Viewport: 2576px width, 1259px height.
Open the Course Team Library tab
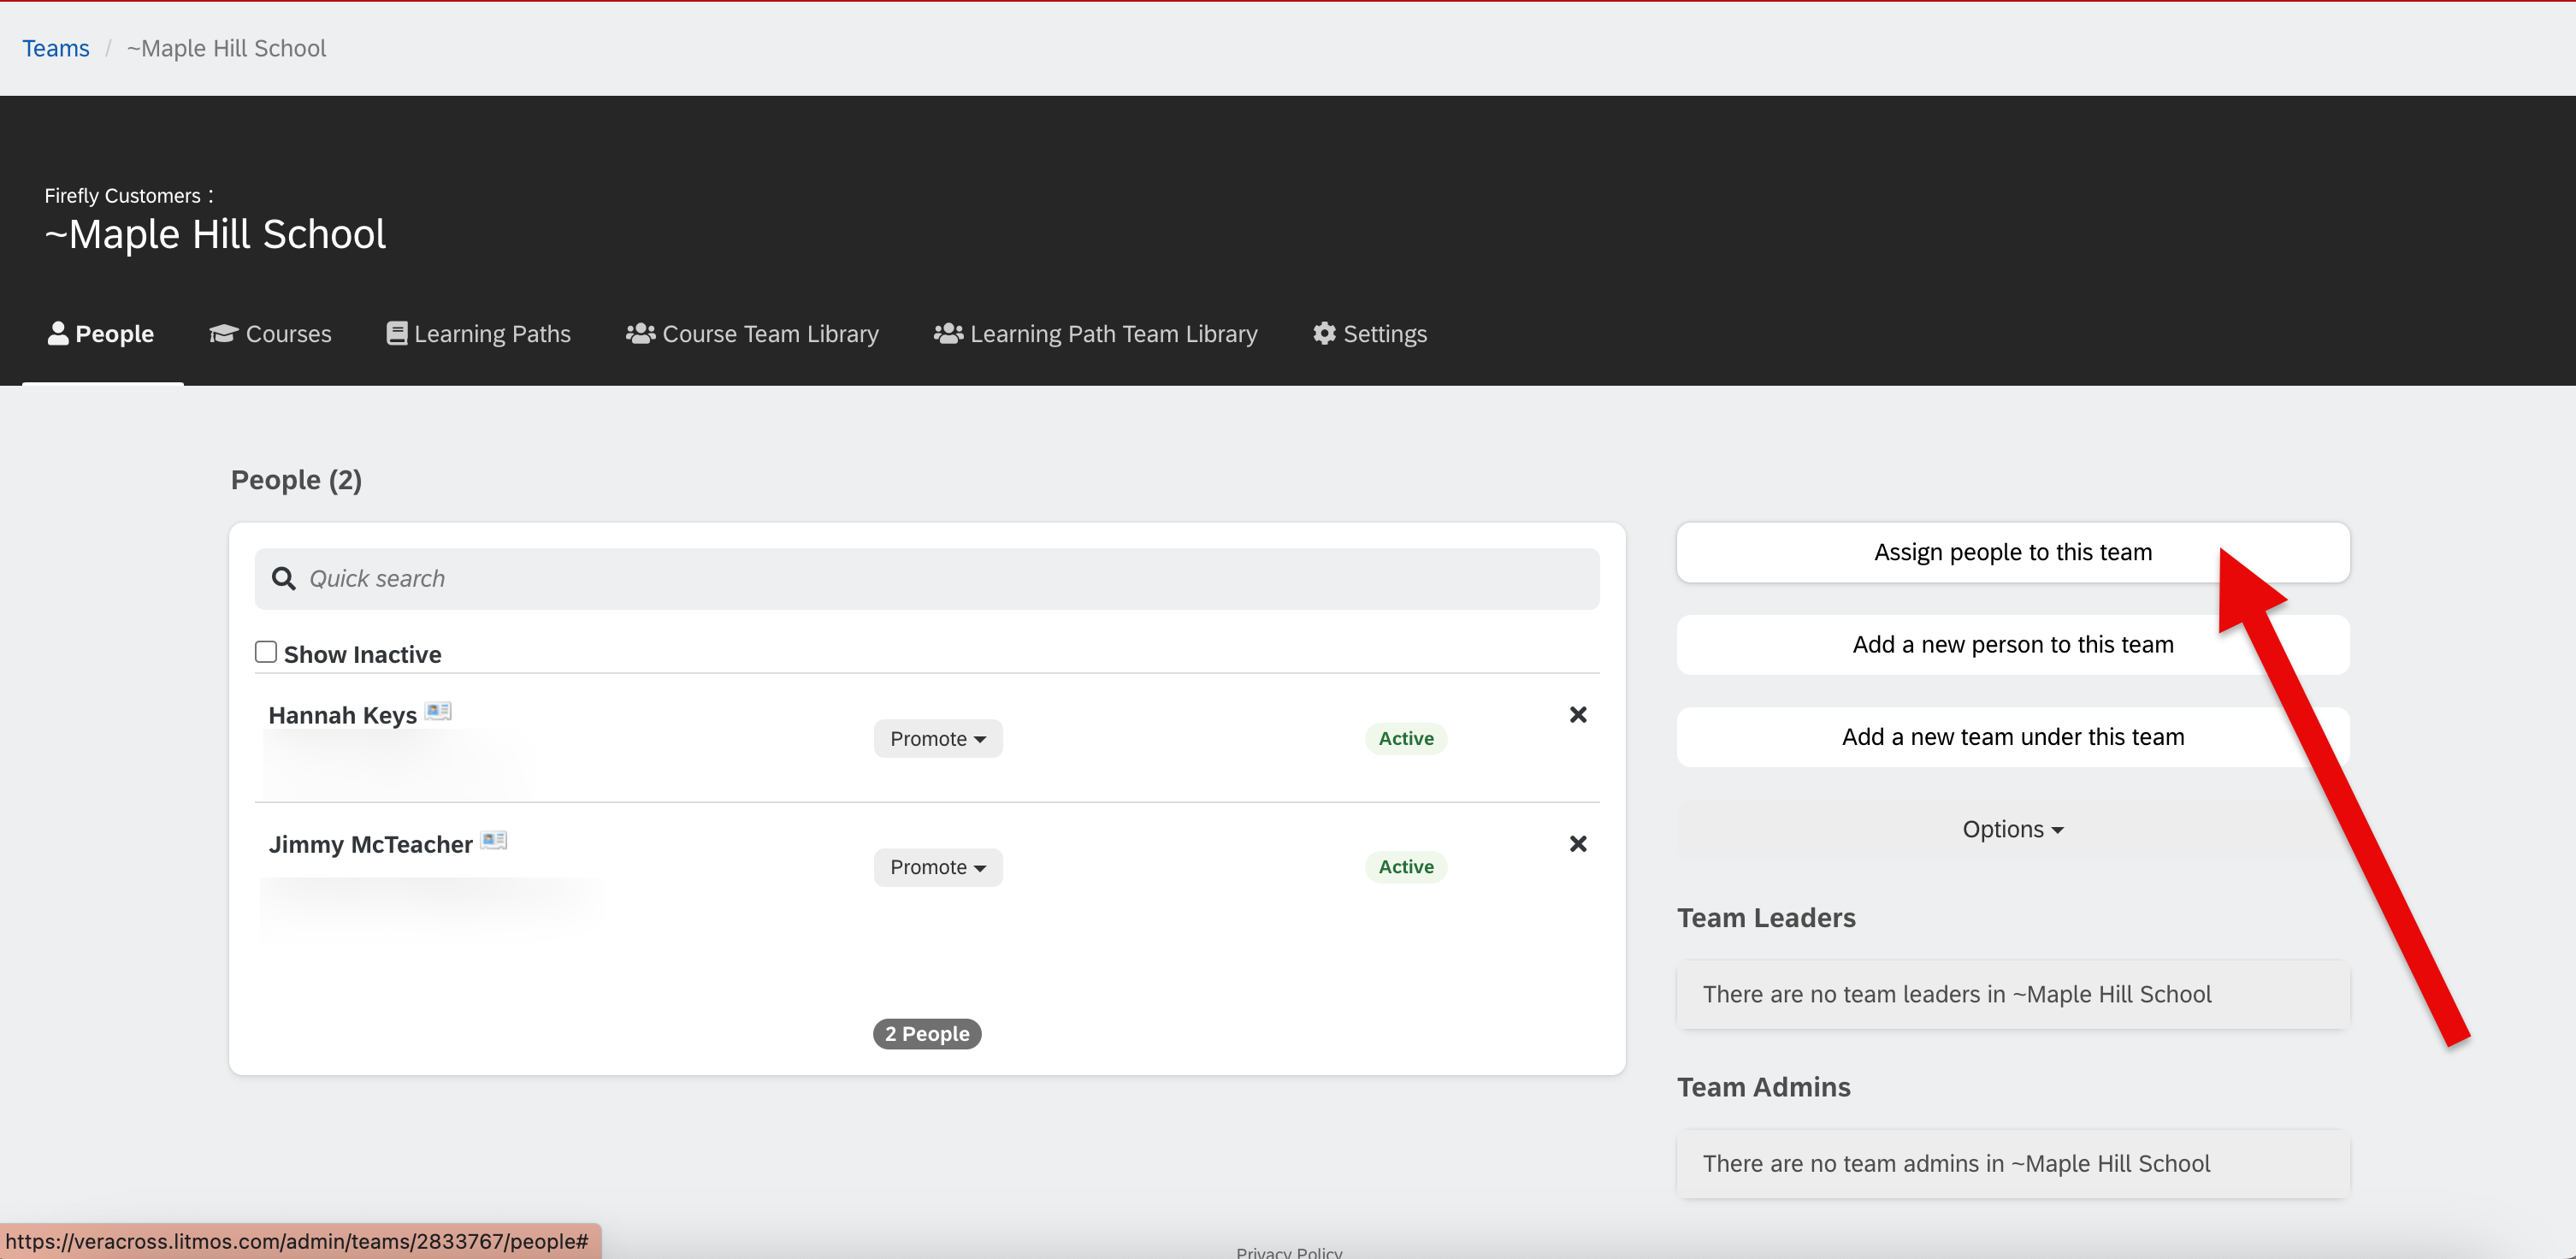click(752, 334)
